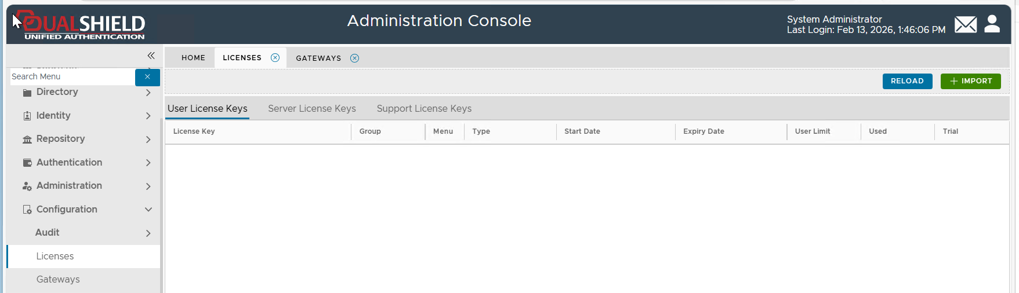
Task: Open the mail envelope icon
Action: 965,24
